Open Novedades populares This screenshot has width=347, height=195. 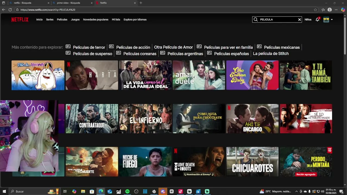point(96,19)
